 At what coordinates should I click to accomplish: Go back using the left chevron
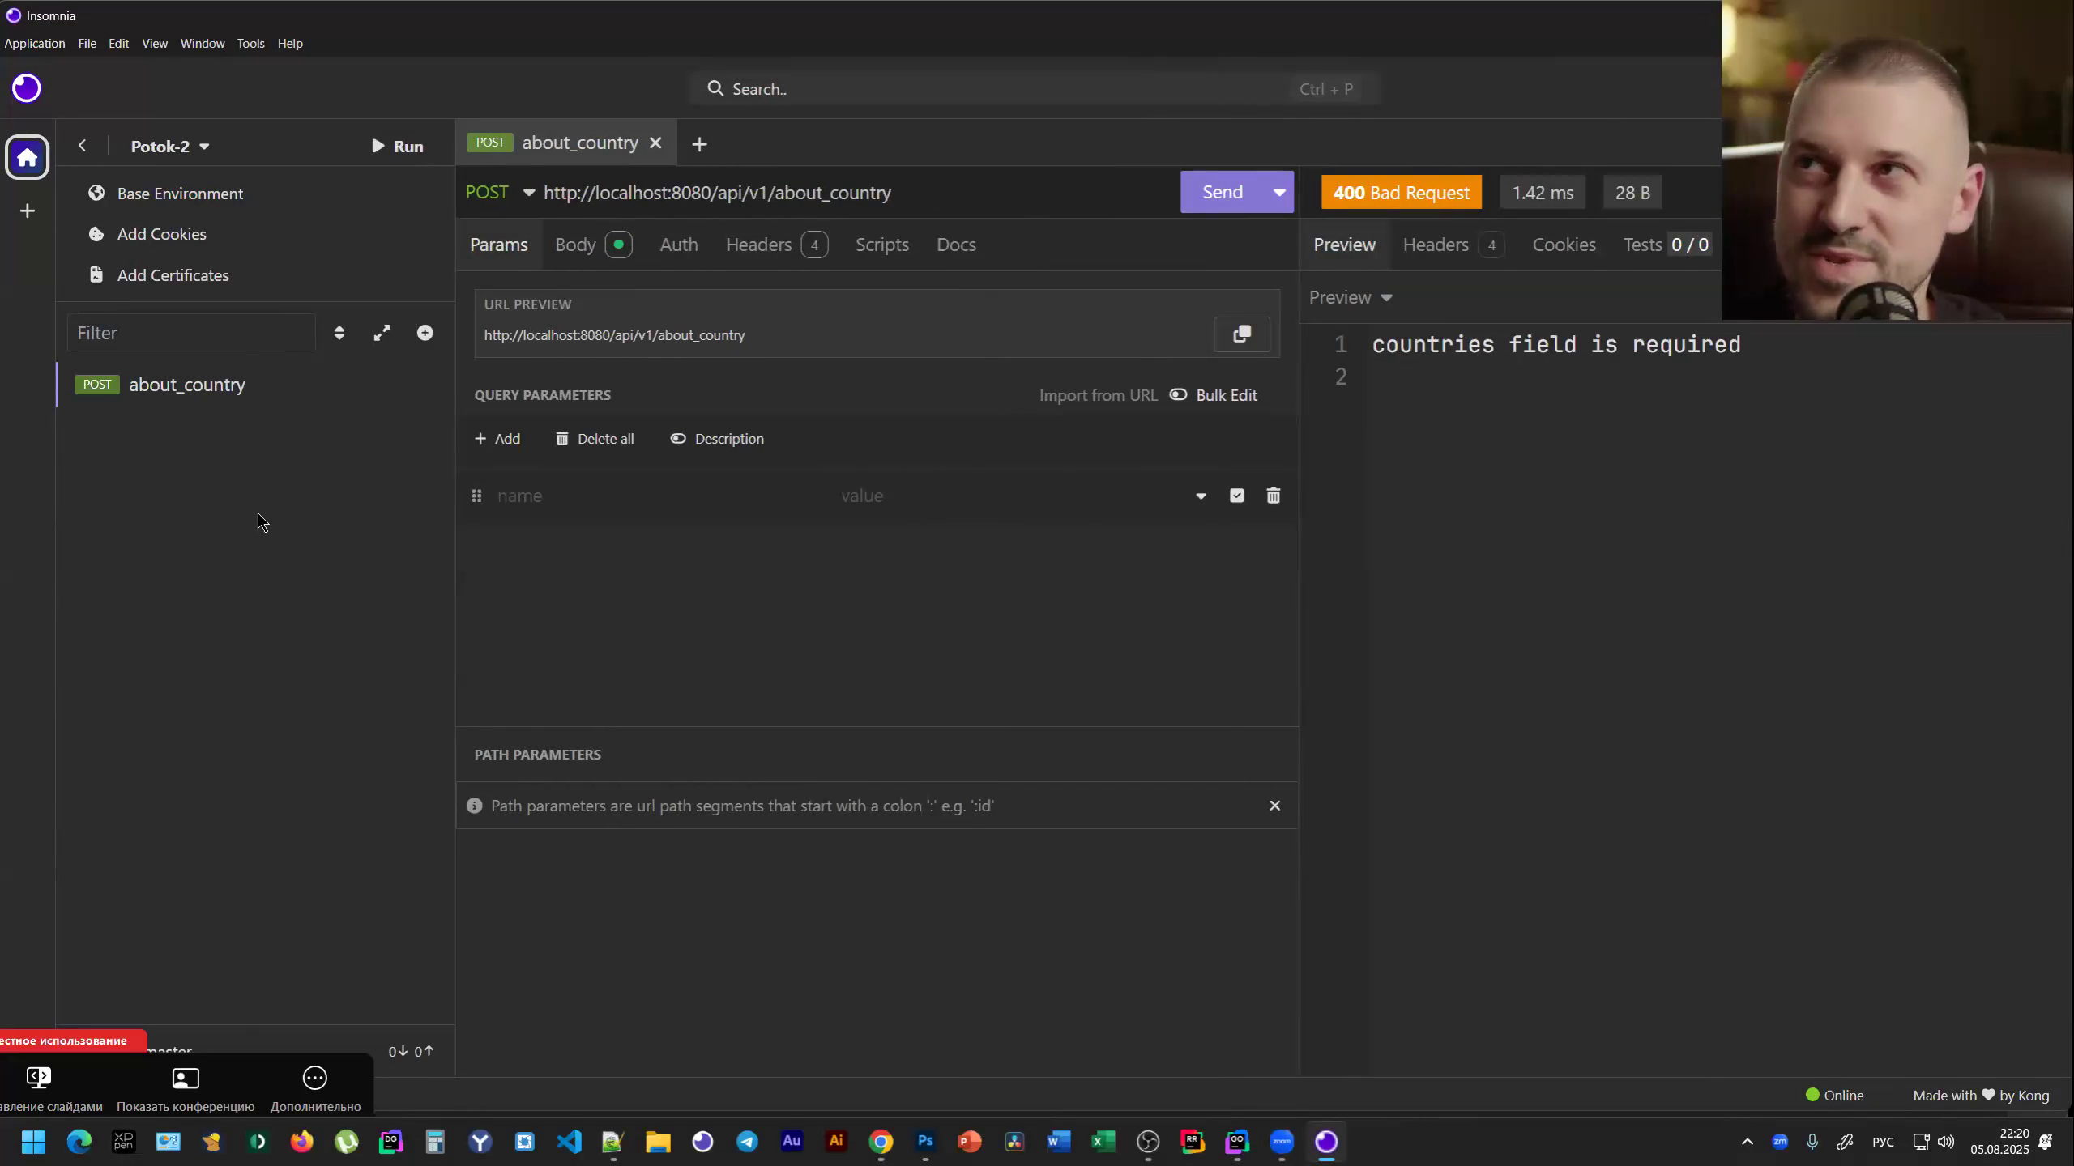pos(82,146)
